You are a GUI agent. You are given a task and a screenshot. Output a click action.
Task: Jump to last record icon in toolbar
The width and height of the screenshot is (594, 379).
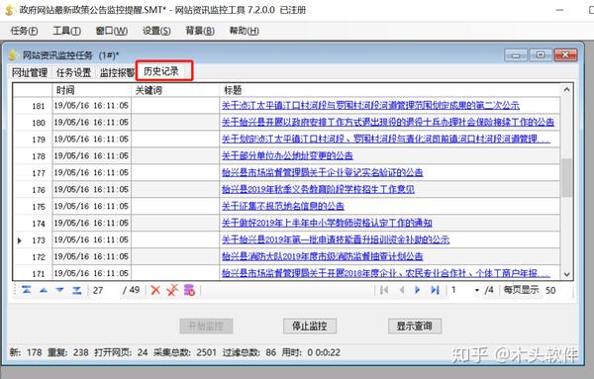[77, 290]
